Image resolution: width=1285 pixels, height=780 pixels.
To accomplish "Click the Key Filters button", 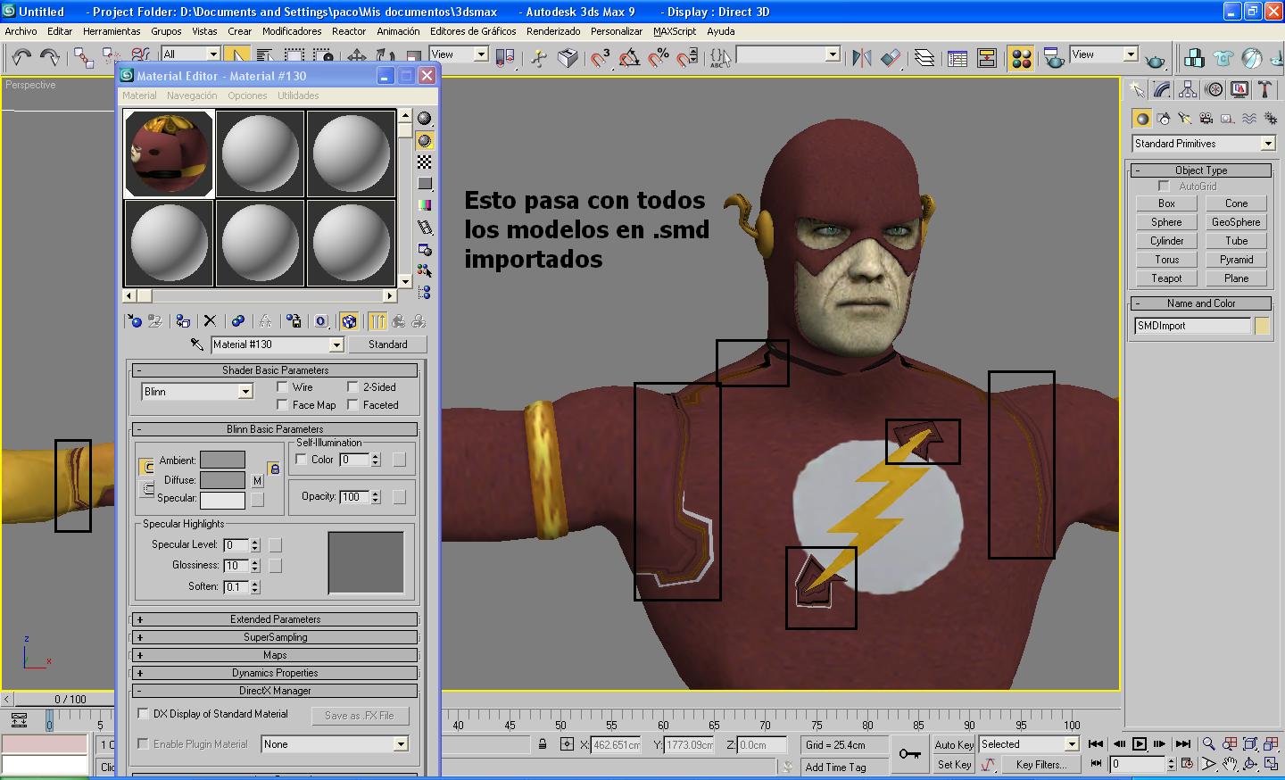I will pos(1041,765).
